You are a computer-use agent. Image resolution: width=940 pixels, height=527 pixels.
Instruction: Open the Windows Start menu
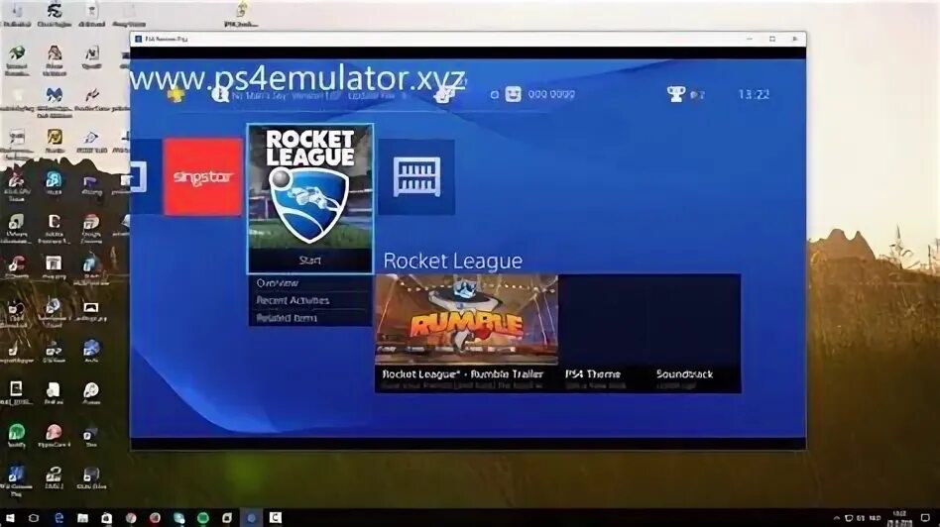pos(10,517)
